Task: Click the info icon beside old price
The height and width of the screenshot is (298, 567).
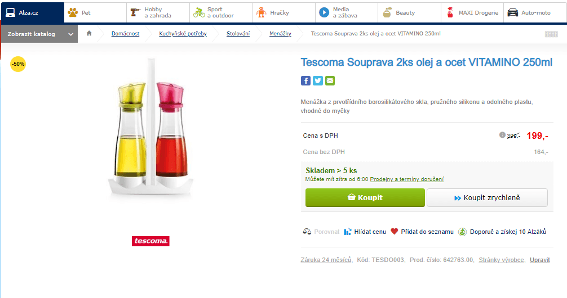Action: tap(502, 135)
